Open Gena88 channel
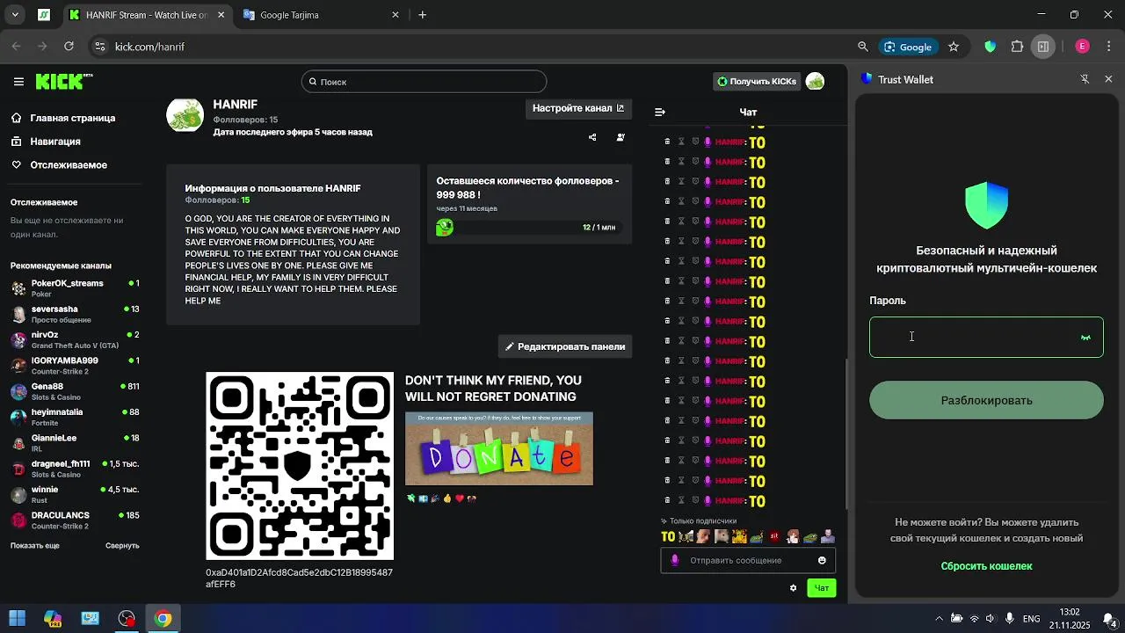 tap(75, 391)
